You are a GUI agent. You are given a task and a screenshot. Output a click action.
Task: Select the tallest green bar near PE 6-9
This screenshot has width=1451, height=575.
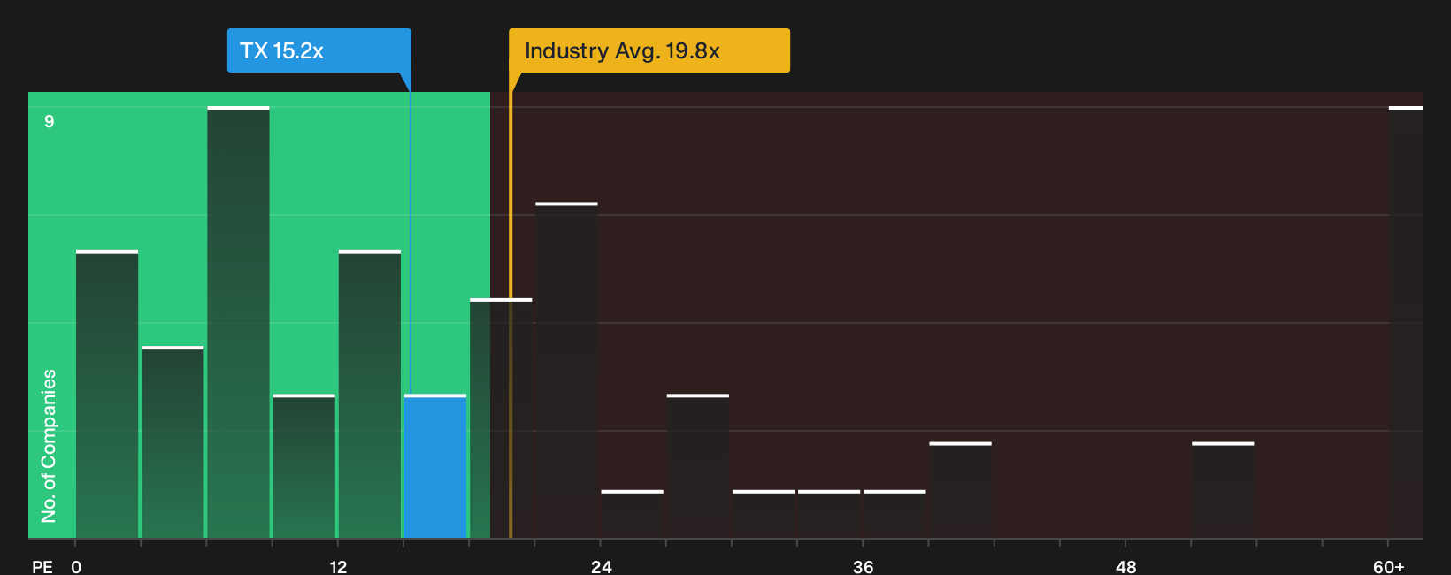click(238, 322)
